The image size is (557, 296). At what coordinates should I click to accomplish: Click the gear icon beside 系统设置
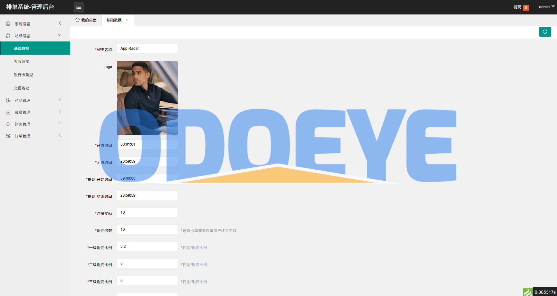8,24
